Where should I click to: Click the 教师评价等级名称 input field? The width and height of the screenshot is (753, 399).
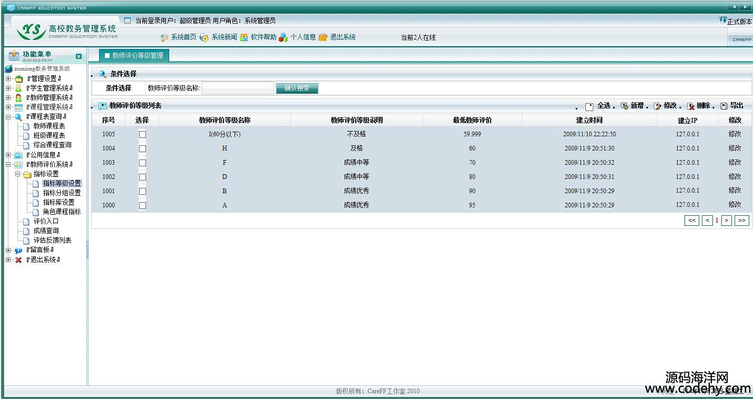pos(238,88)
